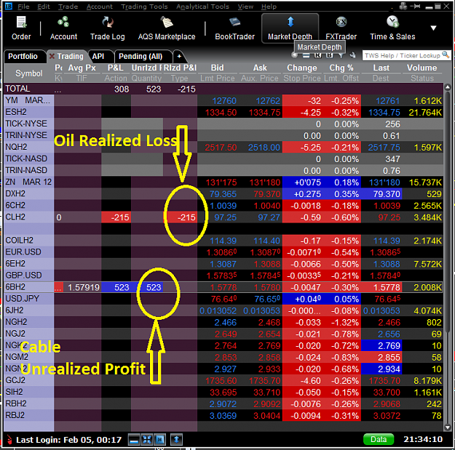Open the Account menu
Screen dimensions: 455x450
pos(99,7)
